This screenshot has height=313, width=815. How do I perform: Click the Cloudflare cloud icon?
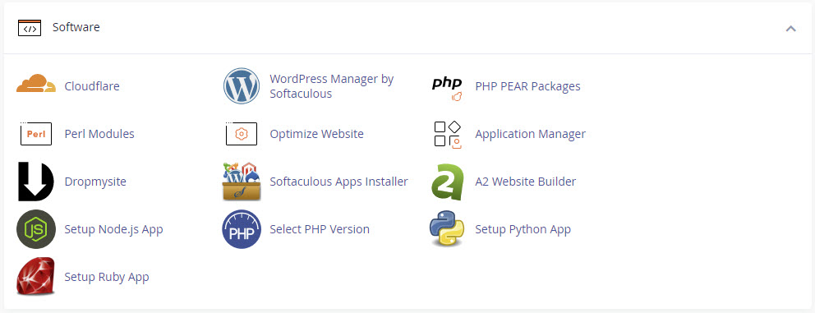pyautogui.click(x=36, y=84)
